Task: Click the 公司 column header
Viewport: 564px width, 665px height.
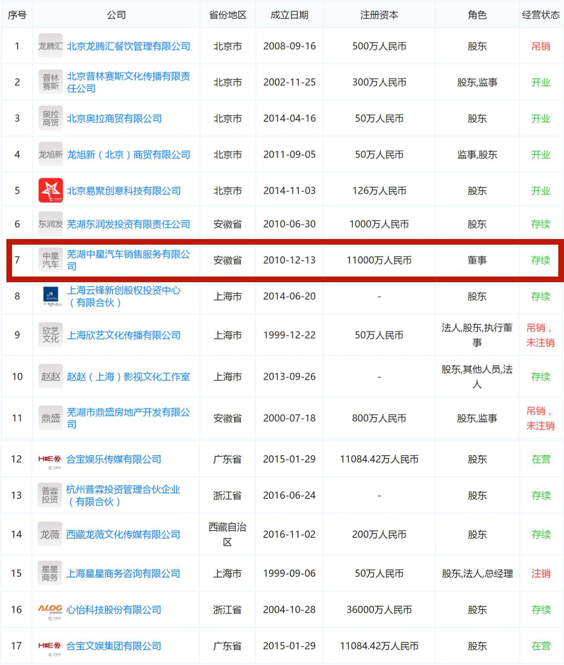Action: pos(116,15)
